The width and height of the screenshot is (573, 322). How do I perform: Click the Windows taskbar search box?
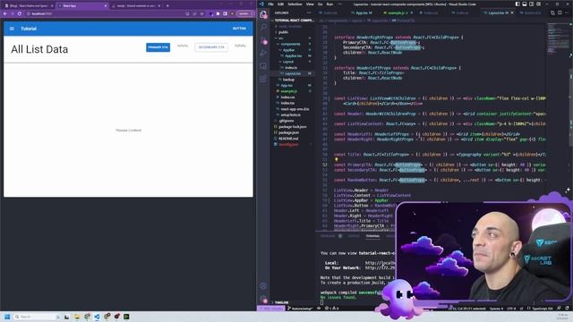(x=37, y=317)
